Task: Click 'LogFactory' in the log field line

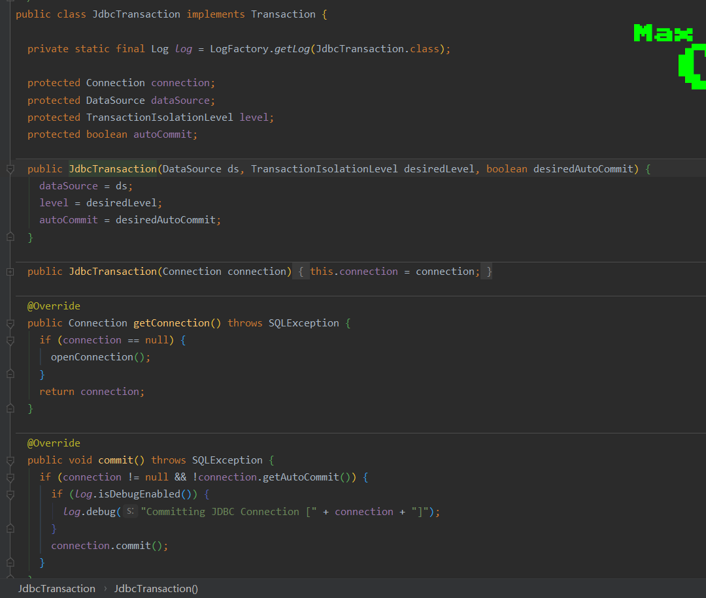Action: tap(239, 48)
